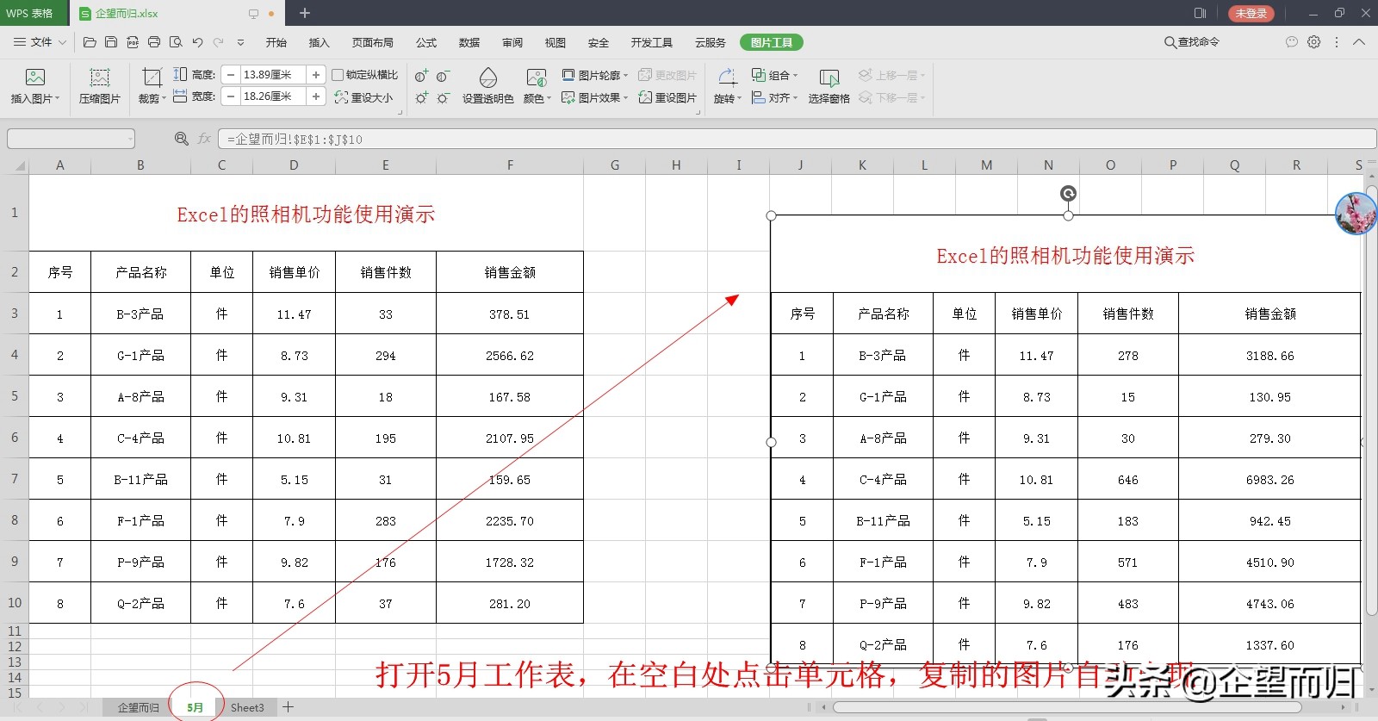
Task: Click the 重设大小 reset size button
Action: pos(363,98)
